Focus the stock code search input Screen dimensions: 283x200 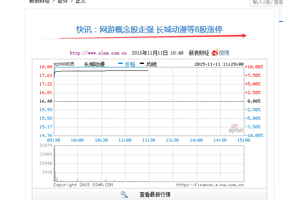267,3
